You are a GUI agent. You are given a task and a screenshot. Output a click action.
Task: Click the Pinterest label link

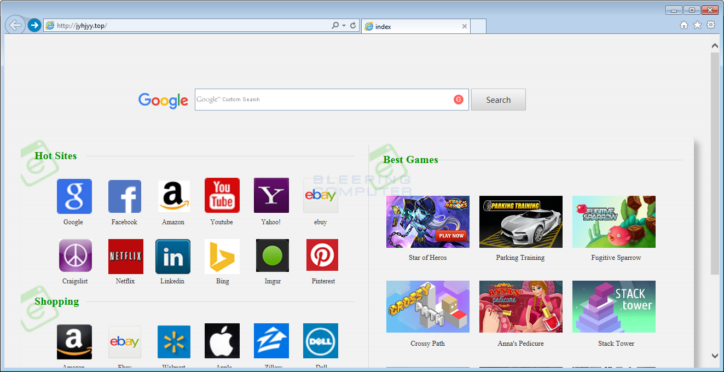[x=323, y=281]
